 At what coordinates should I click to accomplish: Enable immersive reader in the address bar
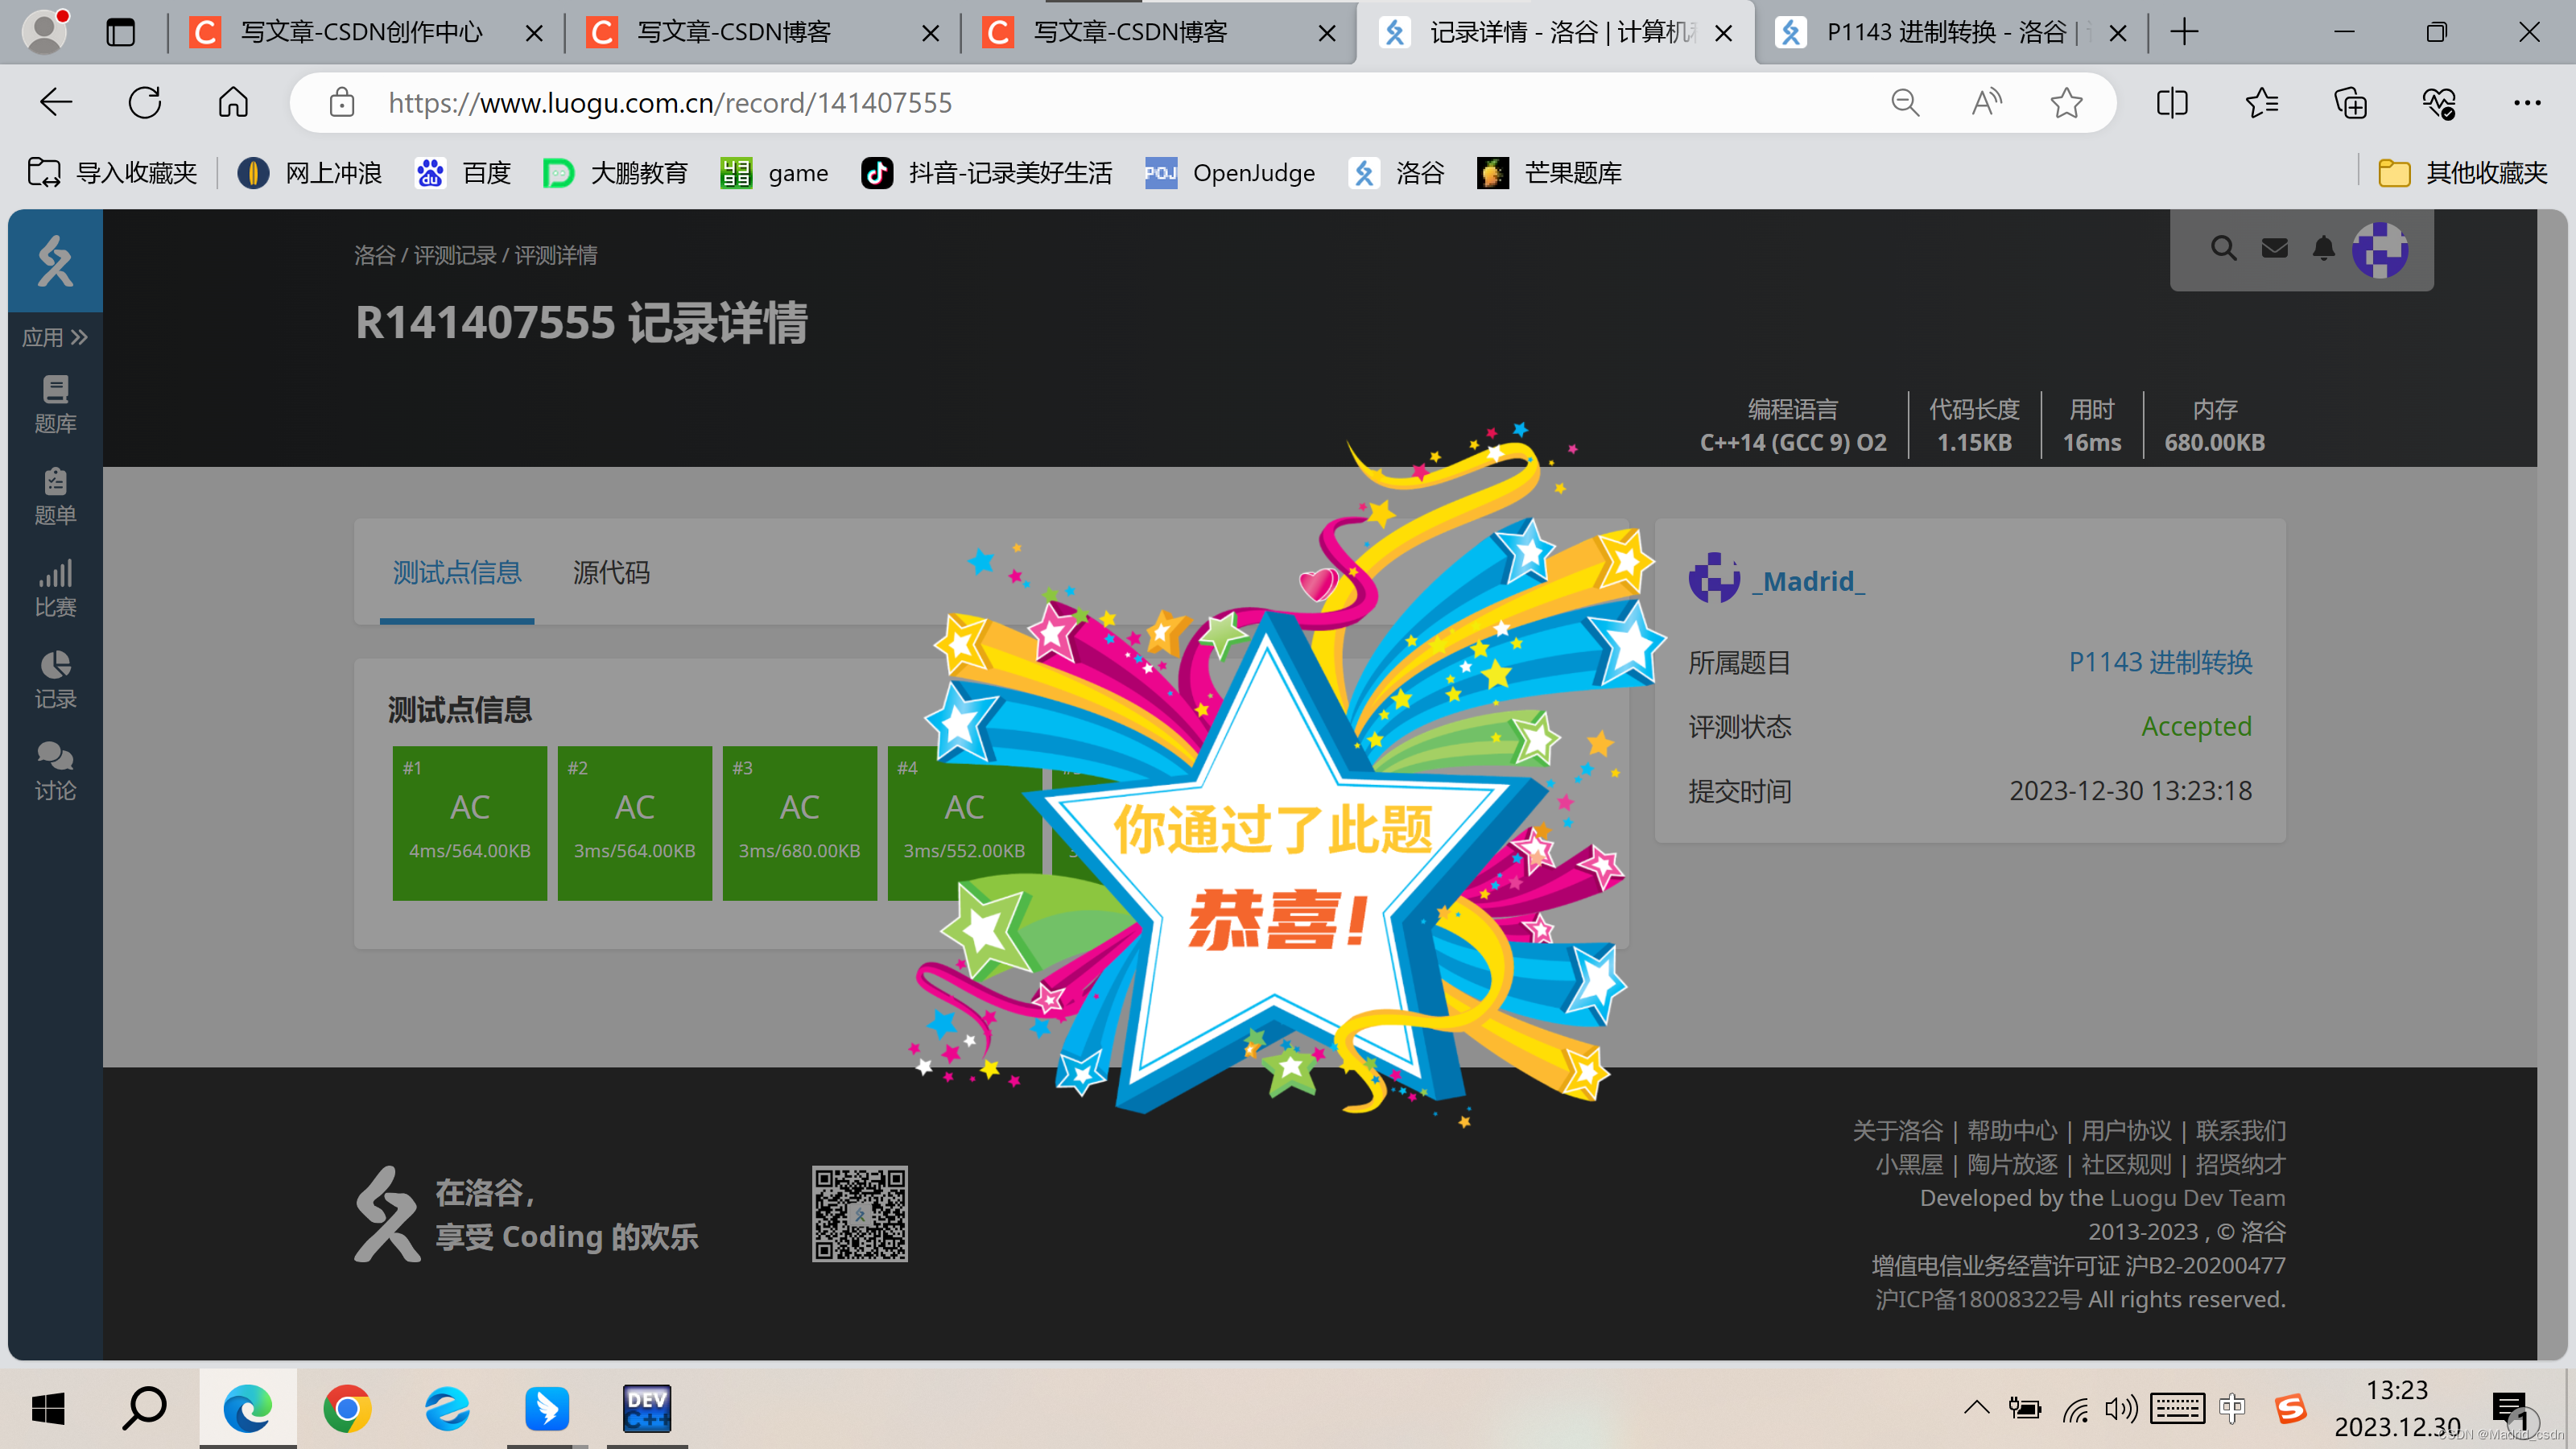click(1986, 102)
